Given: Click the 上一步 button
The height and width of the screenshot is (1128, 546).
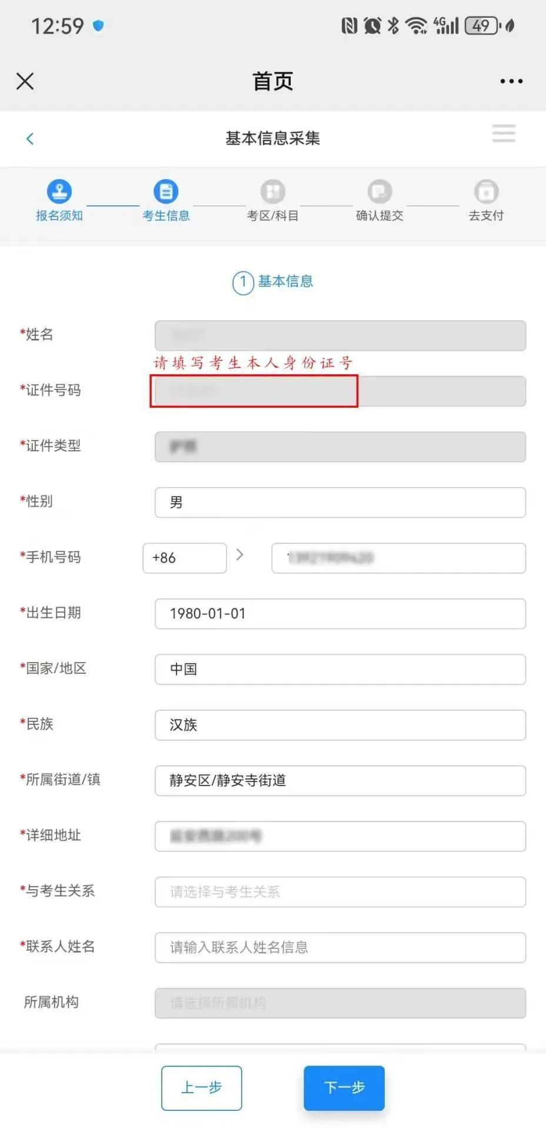Looking at the screenshot, I should (202, 1088).
